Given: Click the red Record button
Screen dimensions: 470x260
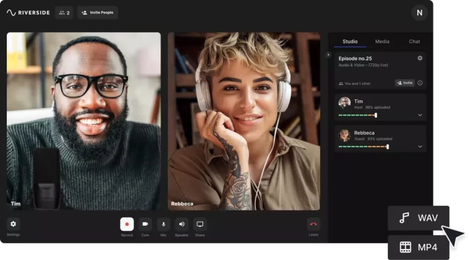Looking at the screenshot, I should click(x=127, y=224).
